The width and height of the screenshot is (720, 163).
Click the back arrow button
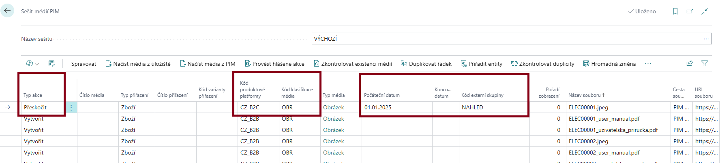coord(7,11)
